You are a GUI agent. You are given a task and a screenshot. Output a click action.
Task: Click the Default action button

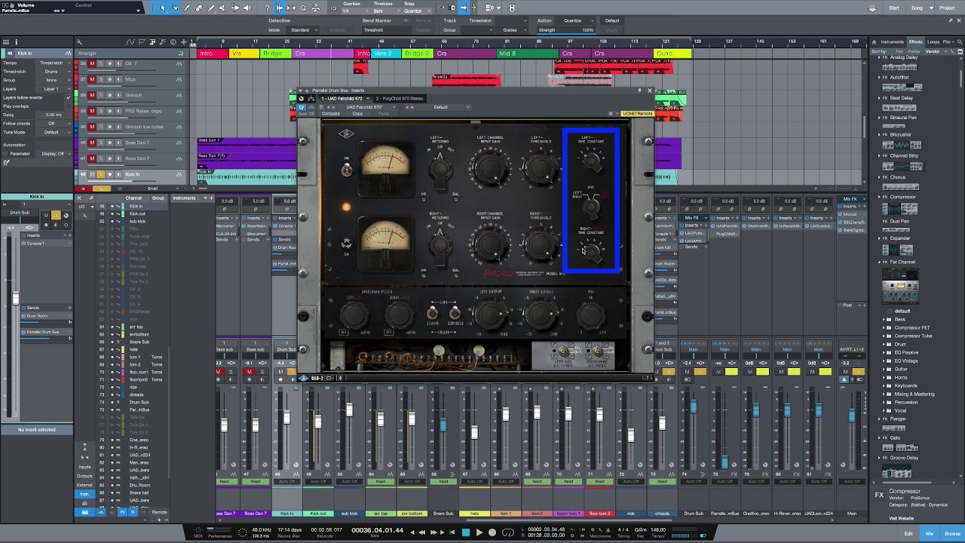612,20
